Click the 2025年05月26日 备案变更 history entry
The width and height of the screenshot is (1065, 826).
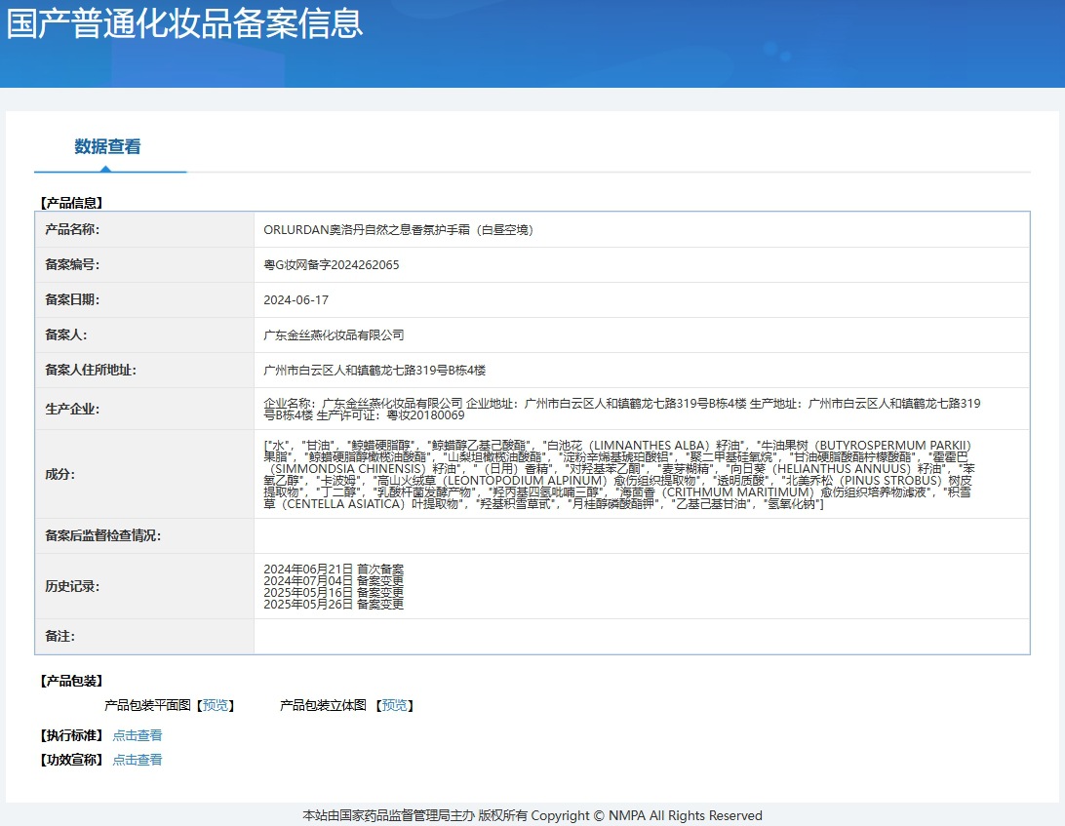click(334, 605)
